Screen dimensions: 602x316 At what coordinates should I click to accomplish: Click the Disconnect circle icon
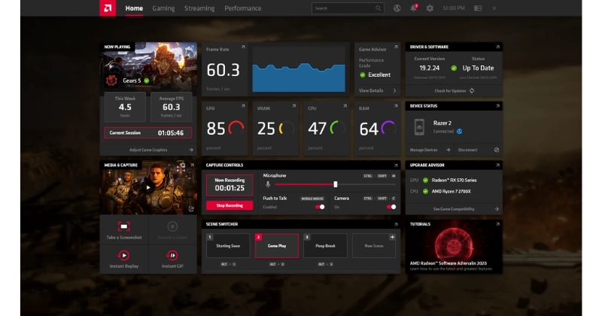point(497,150)
